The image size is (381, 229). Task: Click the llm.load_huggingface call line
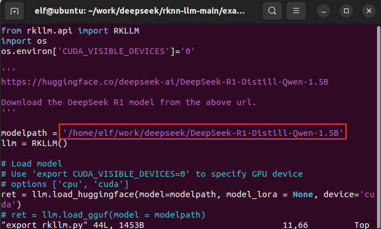pos(171,194)
